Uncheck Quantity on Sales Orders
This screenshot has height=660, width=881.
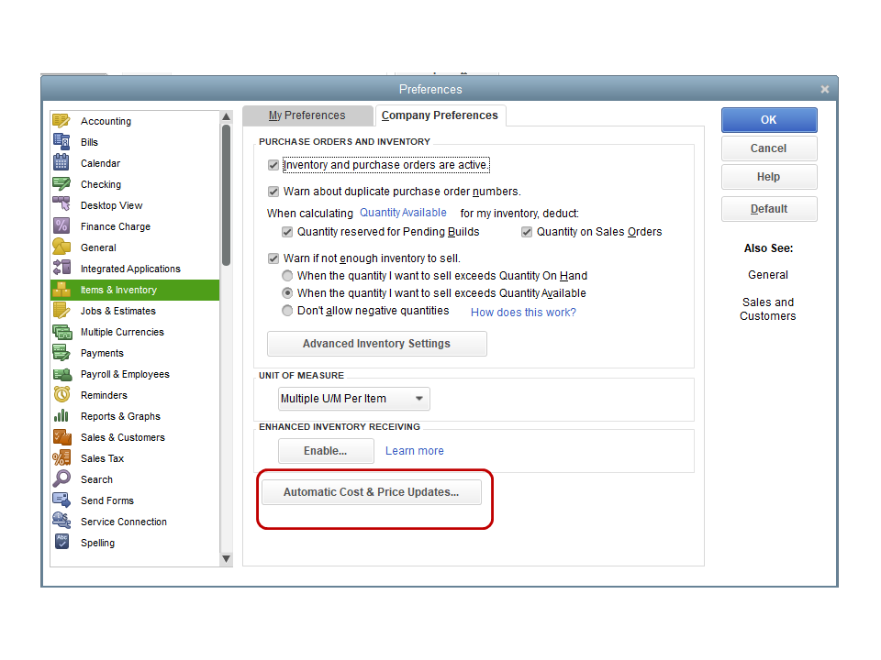click(x=527, y=232)
